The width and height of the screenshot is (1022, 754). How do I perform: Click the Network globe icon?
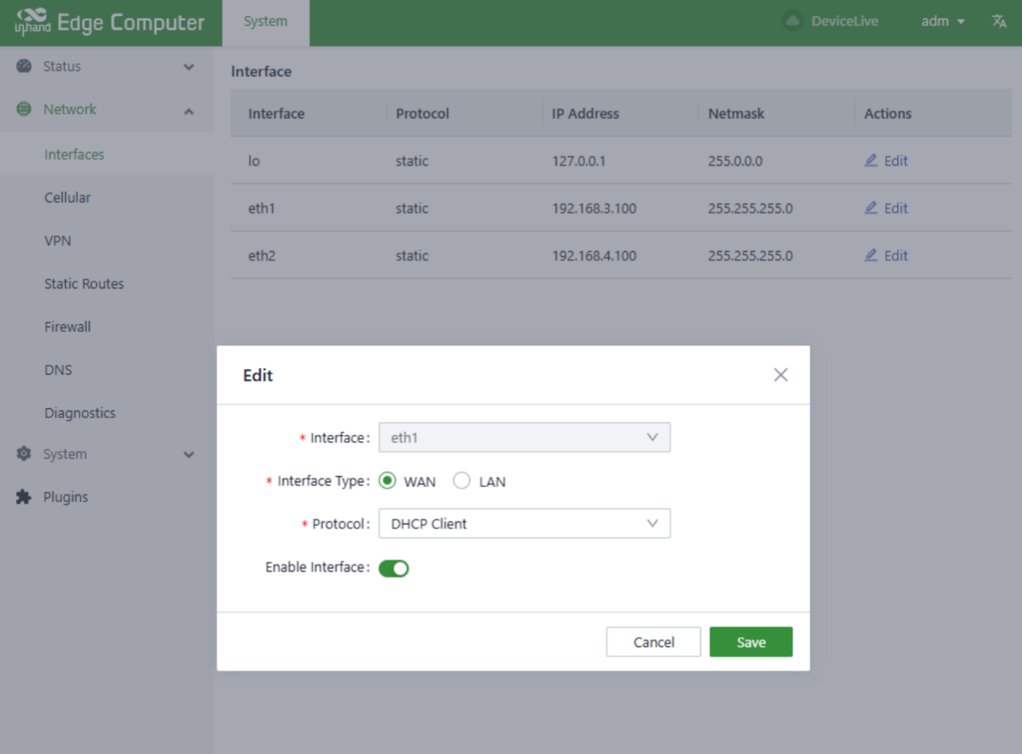[24, 109]
